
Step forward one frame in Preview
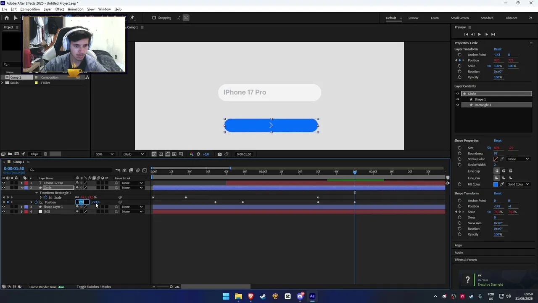pyautogui.click(x=486, y=34)
